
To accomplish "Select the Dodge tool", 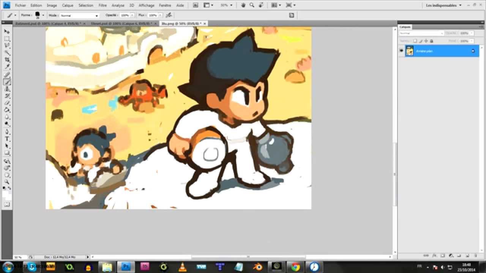I will [7, 124].
